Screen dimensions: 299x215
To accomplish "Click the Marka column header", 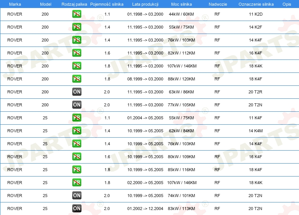I will [x=15, y=4].
